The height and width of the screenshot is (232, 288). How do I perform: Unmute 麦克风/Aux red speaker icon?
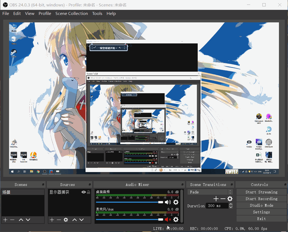pos(168,219)
